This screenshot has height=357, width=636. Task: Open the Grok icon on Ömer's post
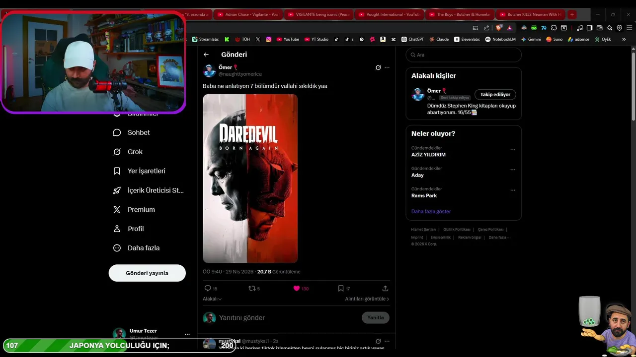378,67
